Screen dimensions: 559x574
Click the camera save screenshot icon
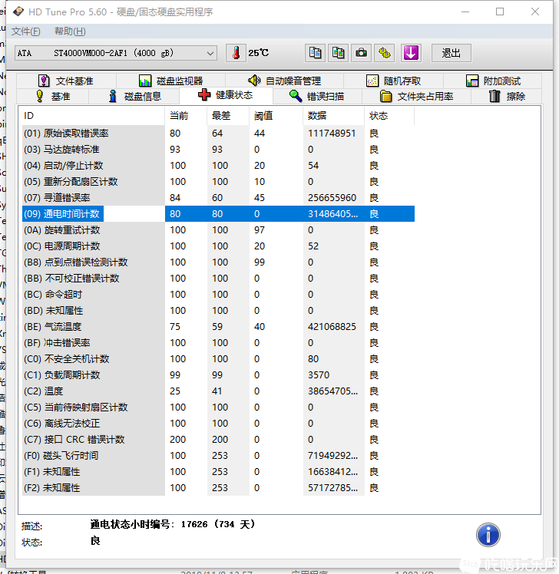361,53
